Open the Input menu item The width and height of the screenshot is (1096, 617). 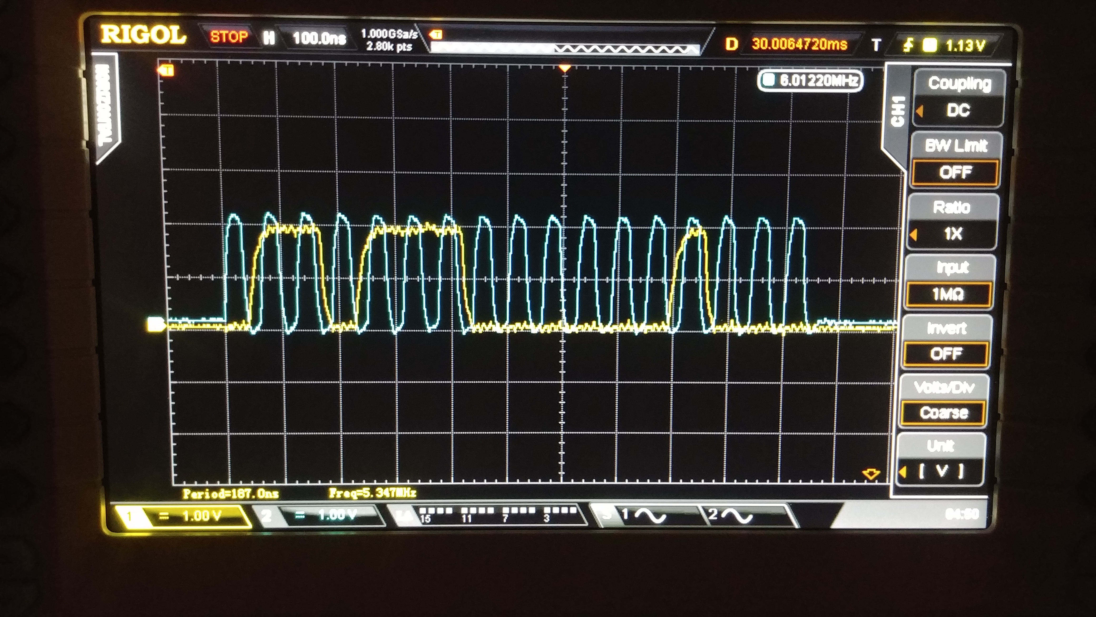tap(952, 267)
